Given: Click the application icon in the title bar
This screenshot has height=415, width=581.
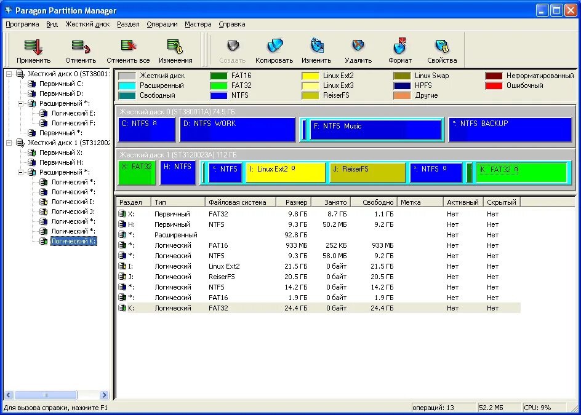Looking at the screenshot, I should click(8, 10).
